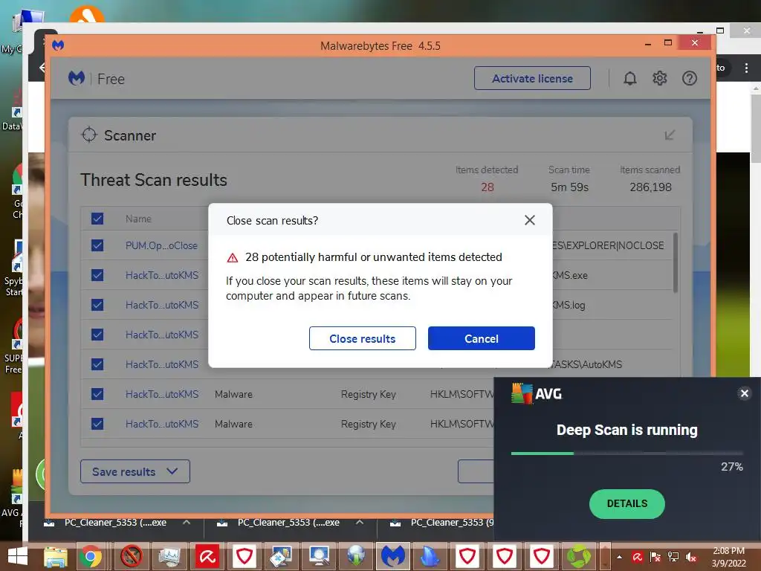Close the AVG Deep Scan popup
Screen dimensions: 761x571
(x=745, y=393)
